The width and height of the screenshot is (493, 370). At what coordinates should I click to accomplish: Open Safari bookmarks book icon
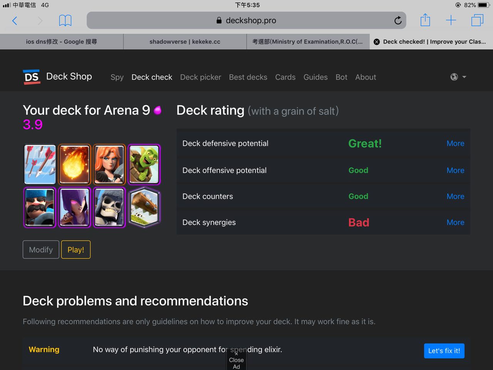point(65,20)
